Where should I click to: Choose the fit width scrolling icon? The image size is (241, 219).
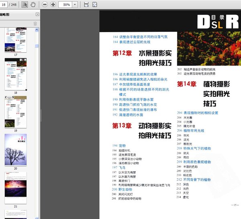(x=86, y=4)
